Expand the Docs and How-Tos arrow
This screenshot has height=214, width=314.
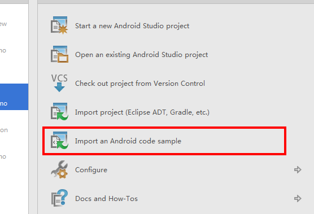tap(298, 199)
